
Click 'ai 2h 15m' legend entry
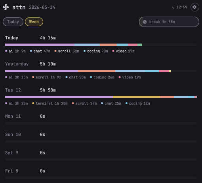[17, 77]
